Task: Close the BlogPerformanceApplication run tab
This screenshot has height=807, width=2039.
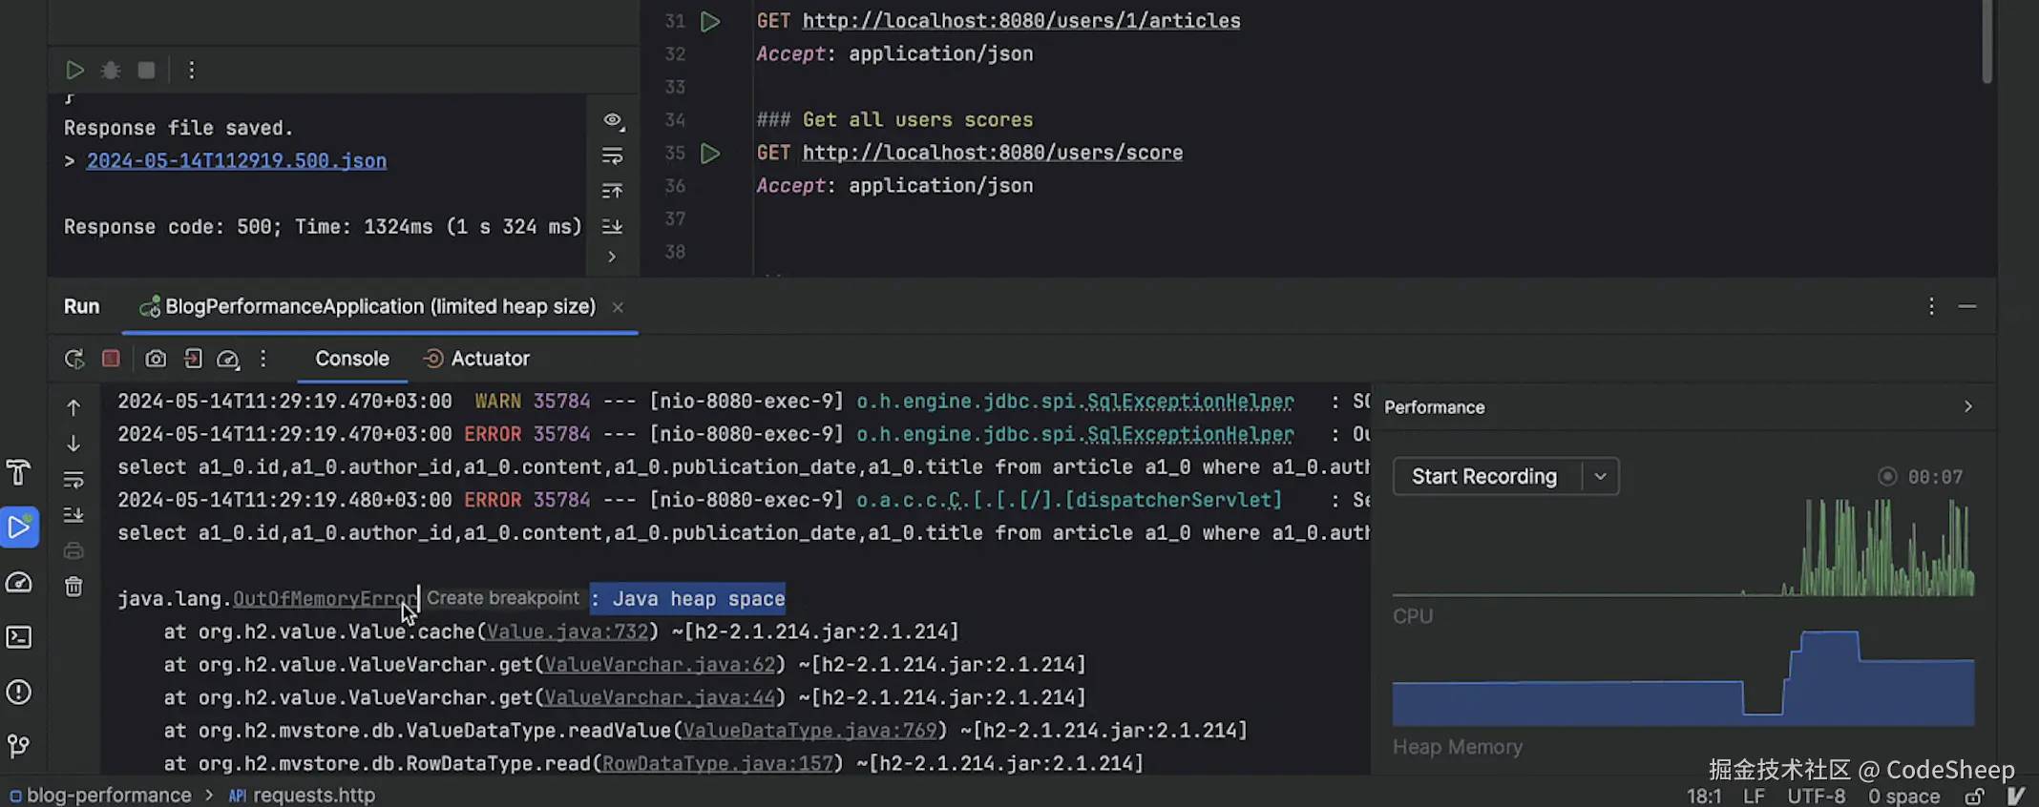Action: (x=618, y=307)
